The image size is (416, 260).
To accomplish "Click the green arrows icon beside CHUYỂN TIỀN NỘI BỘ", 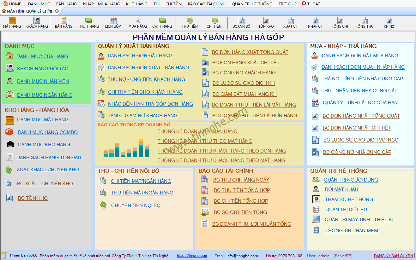I will pos(103,205).
